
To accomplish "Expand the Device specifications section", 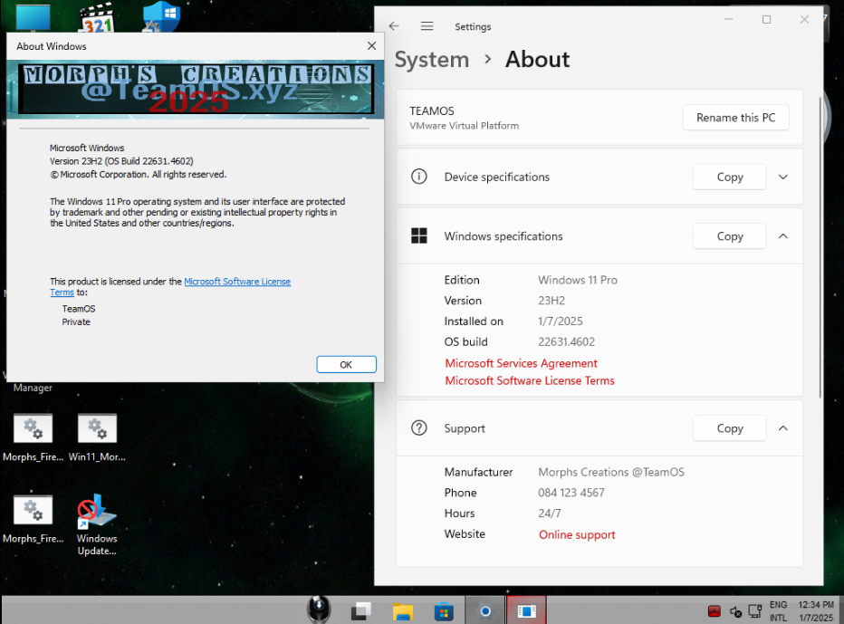I will [x=783, y=177].
